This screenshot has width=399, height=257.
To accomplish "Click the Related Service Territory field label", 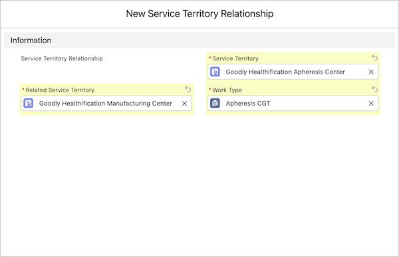I will (60, 90).
